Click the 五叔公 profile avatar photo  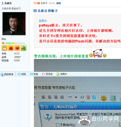coord(14,24)
